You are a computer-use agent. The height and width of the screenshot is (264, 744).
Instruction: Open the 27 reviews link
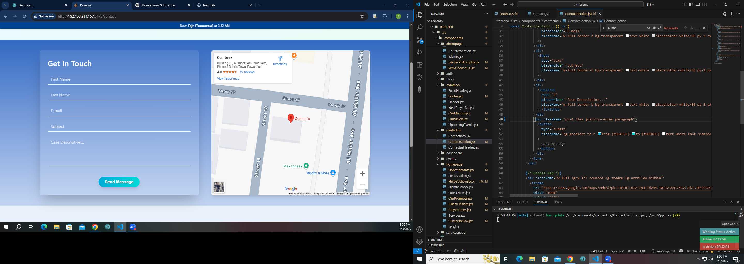(247, 72)
